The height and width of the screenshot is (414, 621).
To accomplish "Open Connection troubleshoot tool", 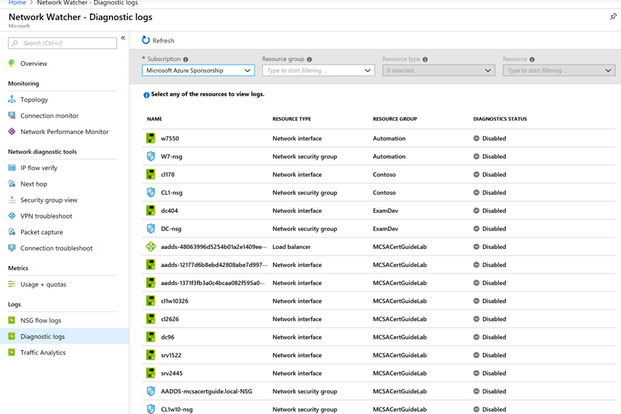I will pyautogui.click(x=57, y=248).
